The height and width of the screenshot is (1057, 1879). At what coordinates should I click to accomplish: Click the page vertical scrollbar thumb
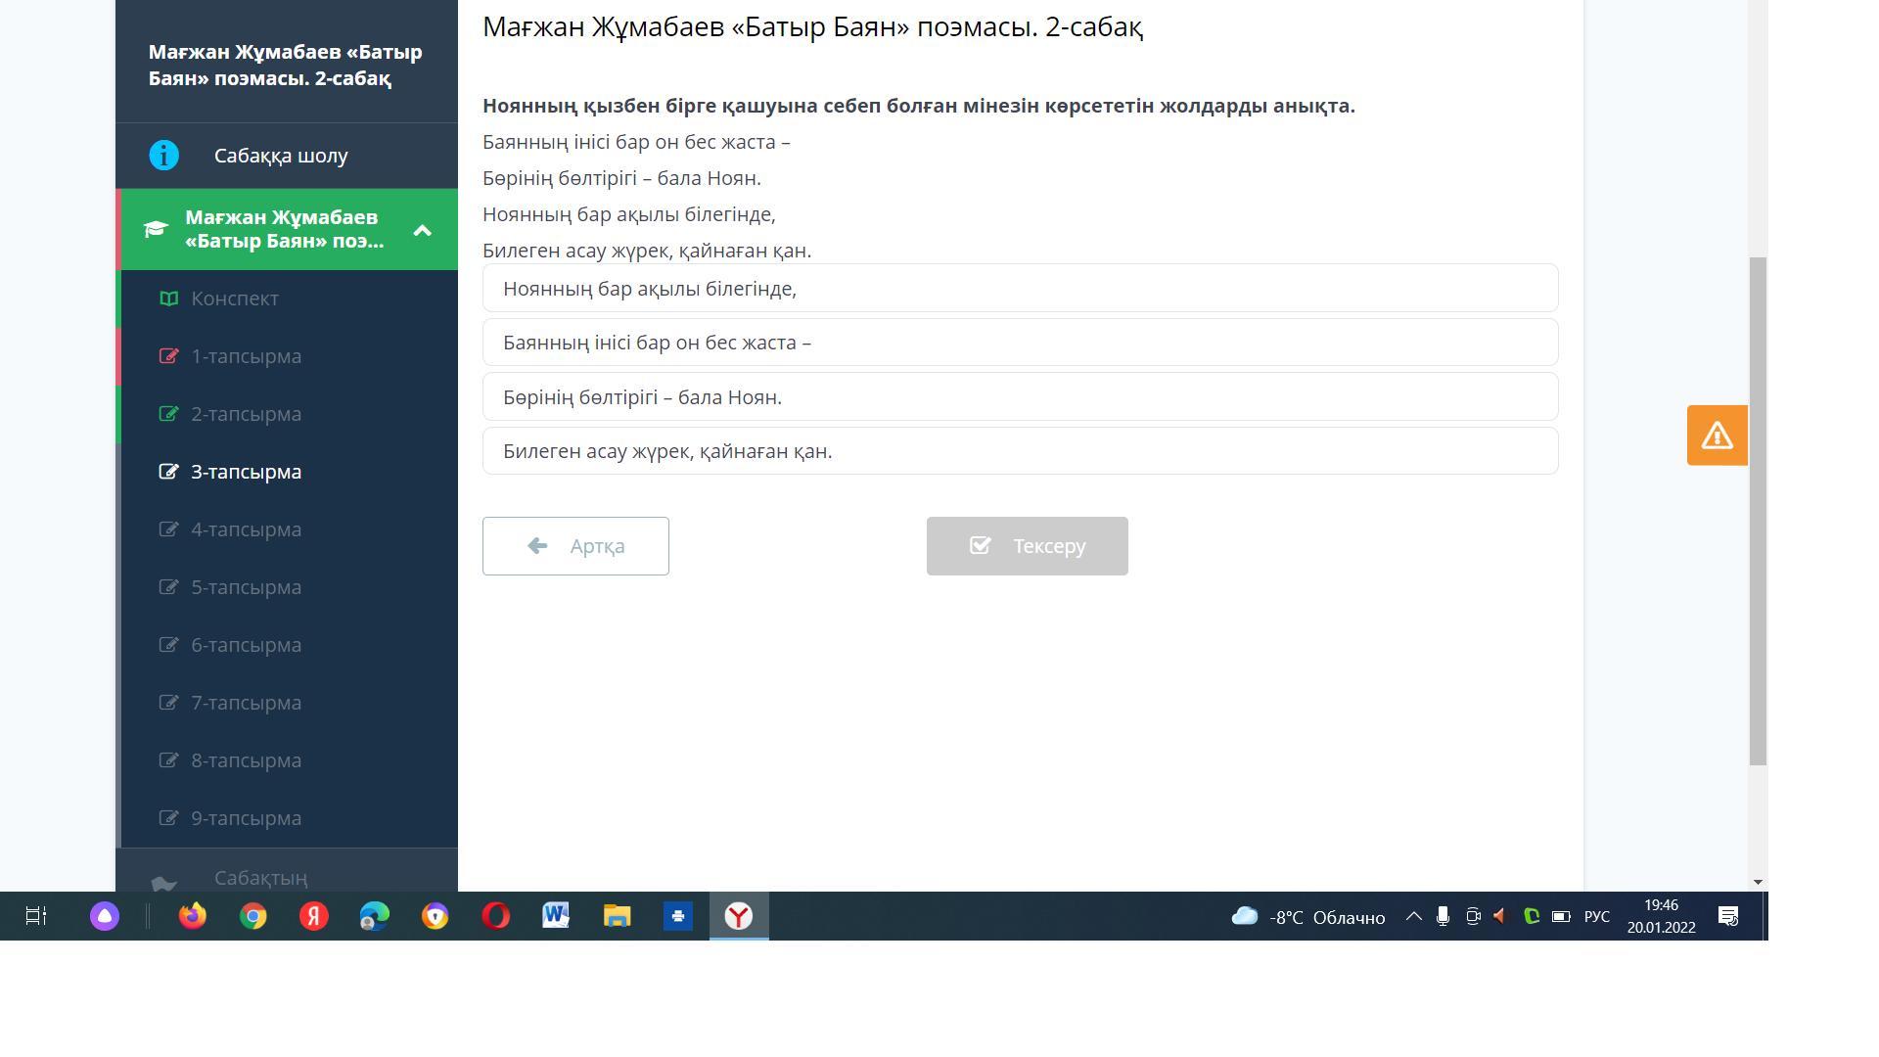click(1758, 509)
